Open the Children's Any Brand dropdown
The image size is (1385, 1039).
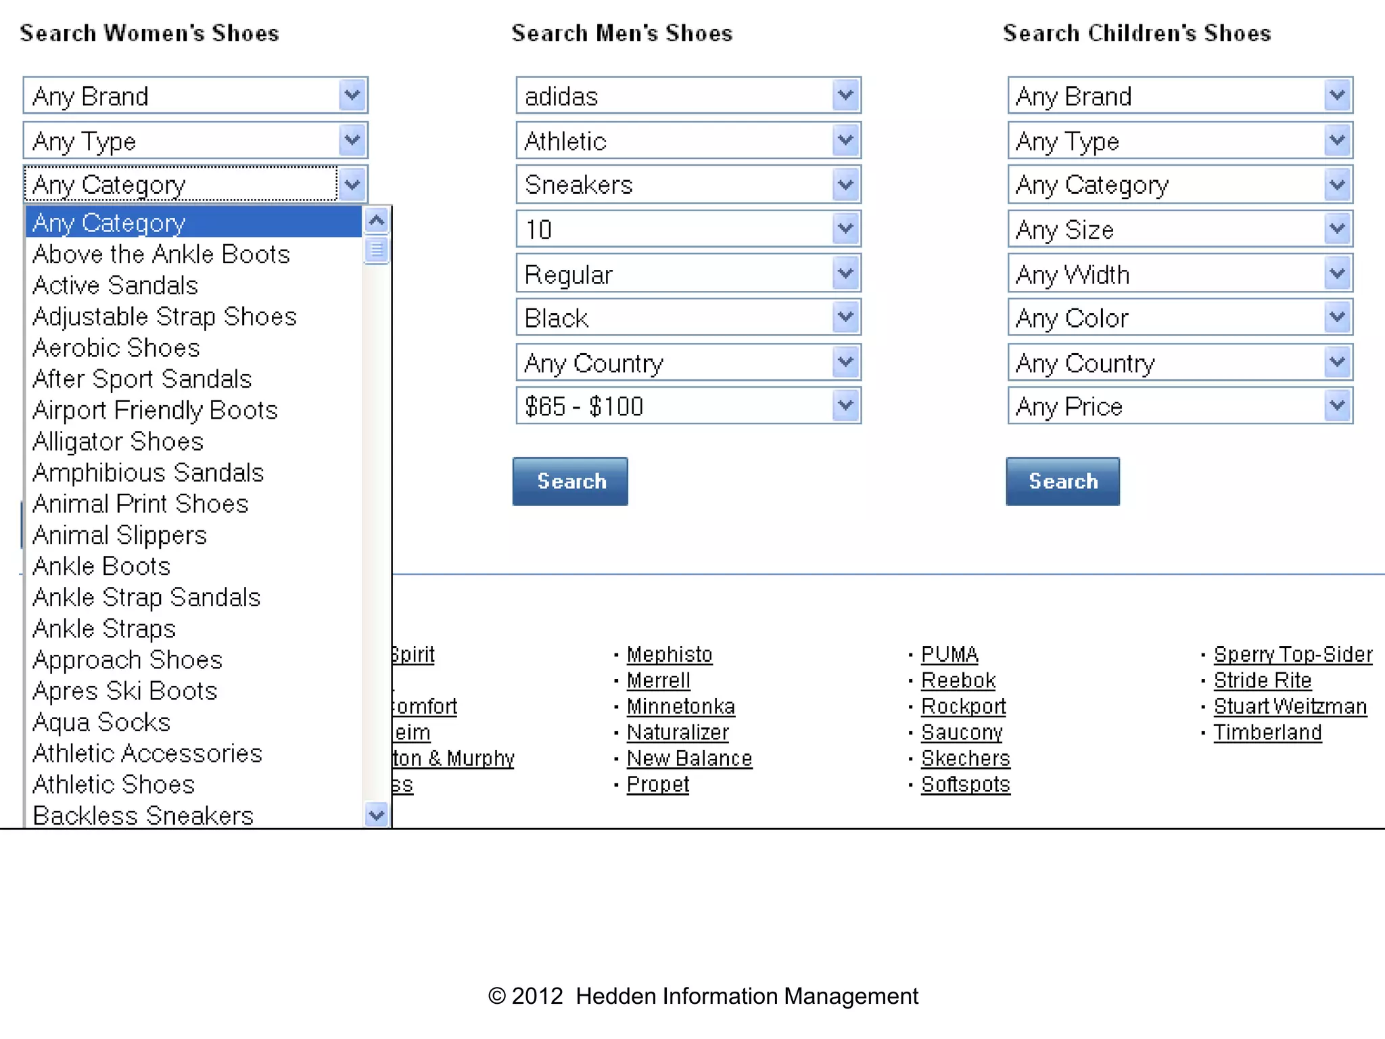[1180, 96]
